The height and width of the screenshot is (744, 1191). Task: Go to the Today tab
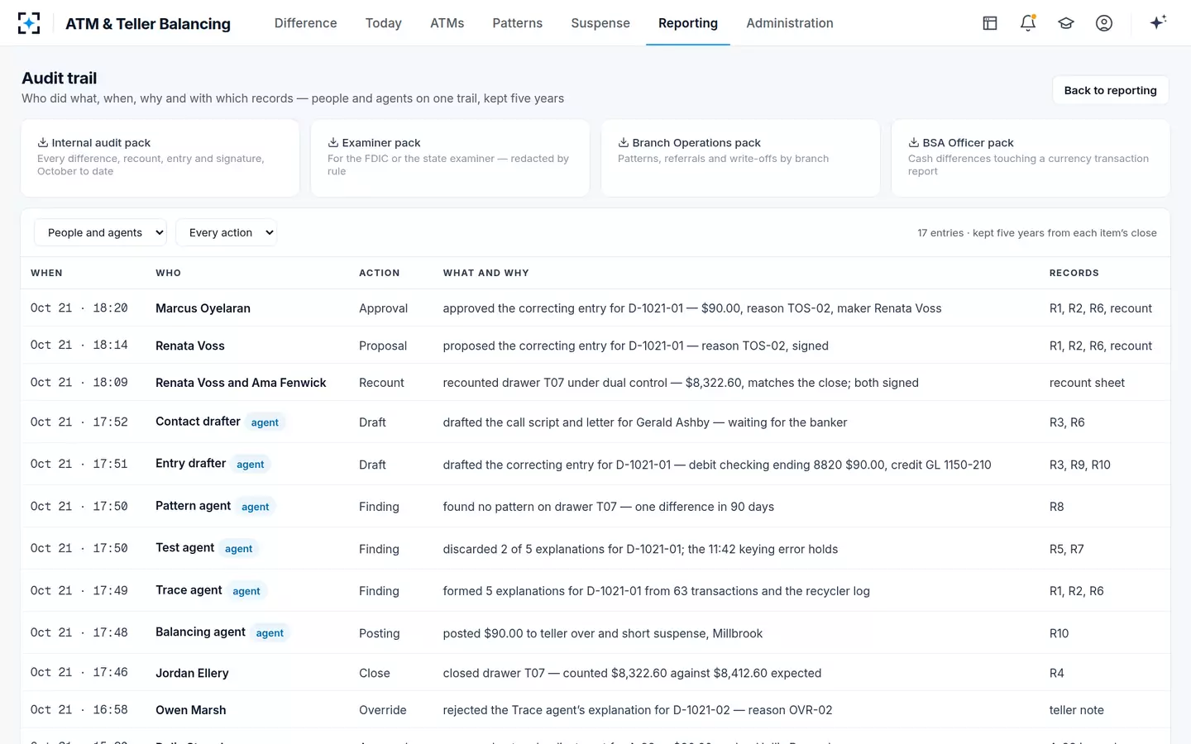tap(384, 23)
